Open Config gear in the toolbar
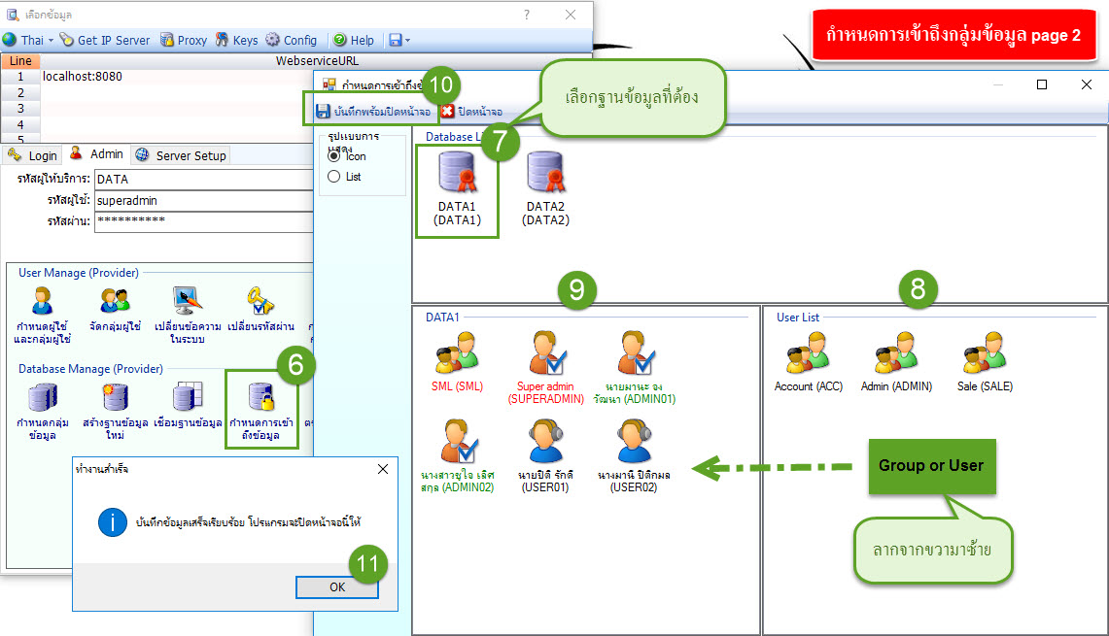The width and height of the screenshot is (1109, 636). [x=292, y=40]
